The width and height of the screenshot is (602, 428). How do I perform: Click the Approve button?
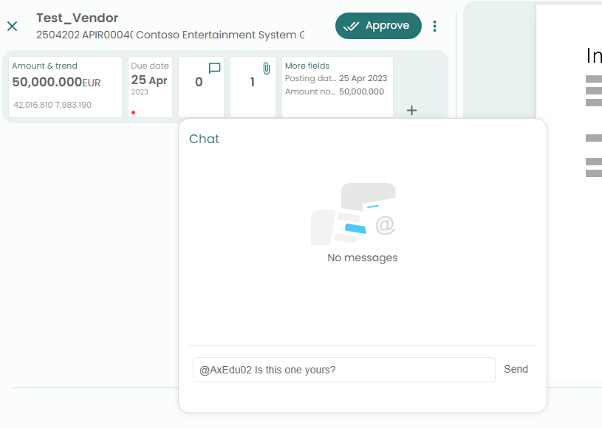click(x=378, y=26)
